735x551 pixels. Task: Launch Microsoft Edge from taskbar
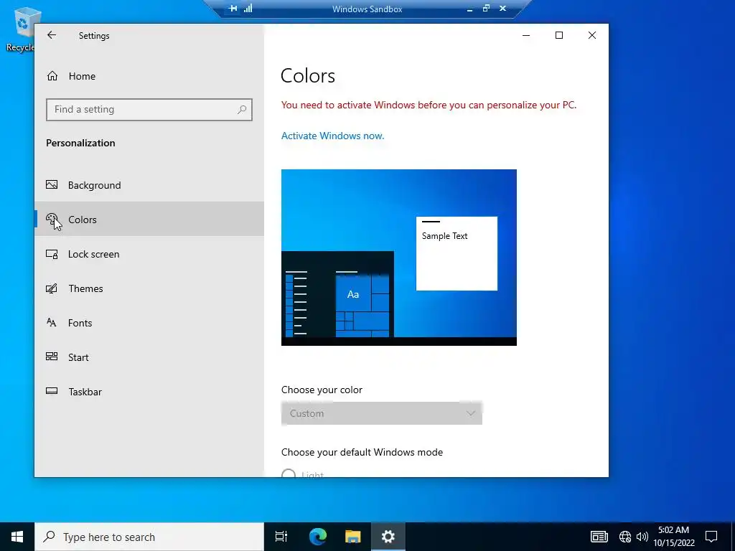coord(318,537)
